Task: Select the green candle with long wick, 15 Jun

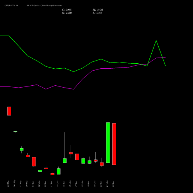Action: coord(65,161)
